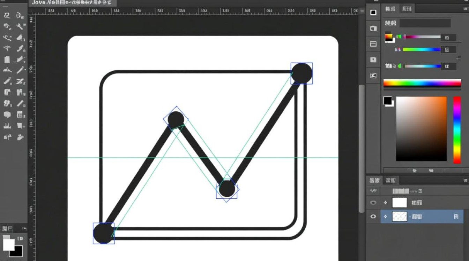Image resolution: width=469 pixels, height=261 pixels.
Task: Hide the highlighted blue layer using its eye icon
Action: (x=373, y=216)
